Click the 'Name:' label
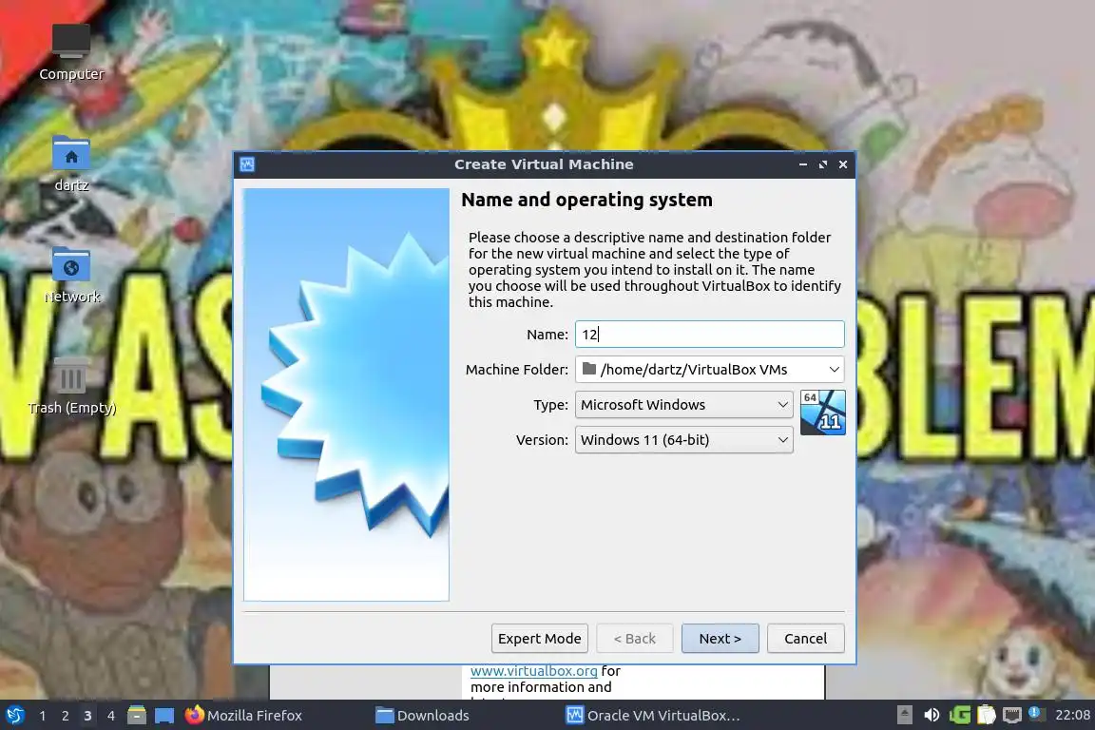Screen dimensions: 1095x730 (x=547, y=335)
